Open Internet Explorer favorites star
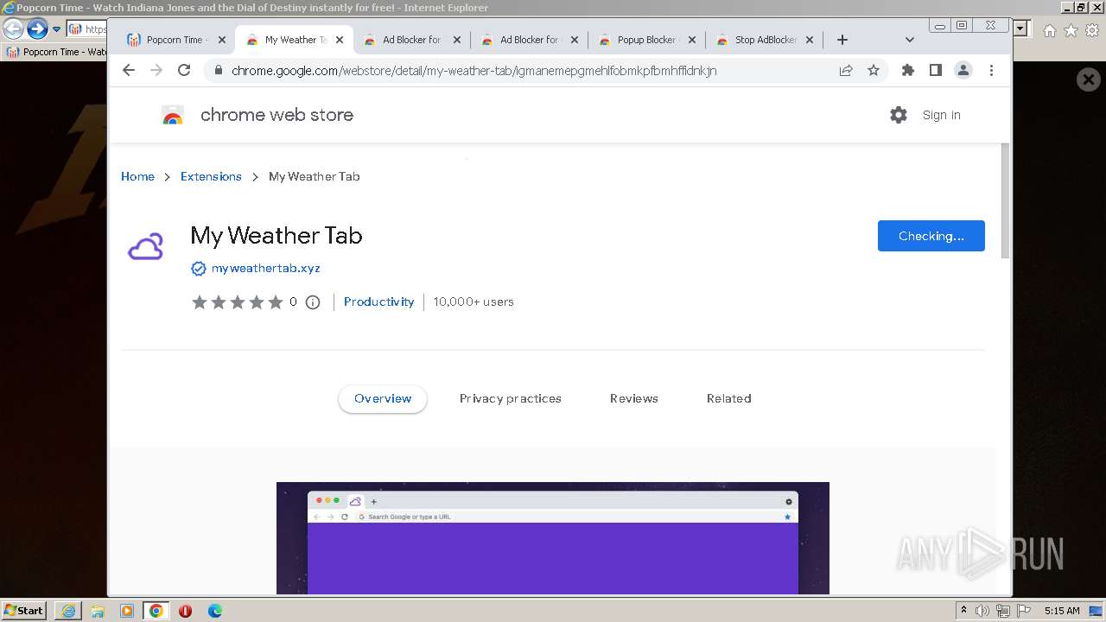Screen dimensions: 1106x622 [1071, 30]
